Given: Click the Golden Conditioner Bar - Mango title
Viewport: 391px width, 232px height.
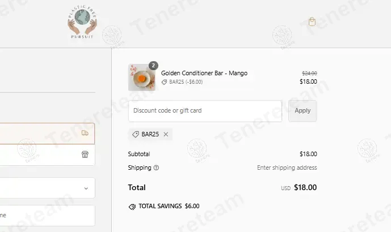Looking at the screenshot, I should (x=204, y=73).
